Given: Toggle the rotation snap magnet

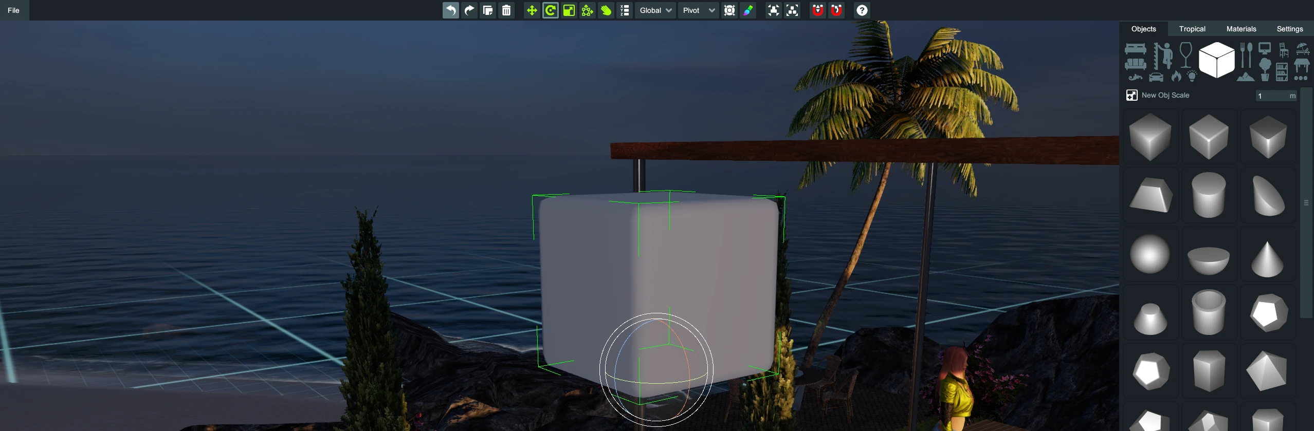Looking at the screenshot, I should [836, 10].
